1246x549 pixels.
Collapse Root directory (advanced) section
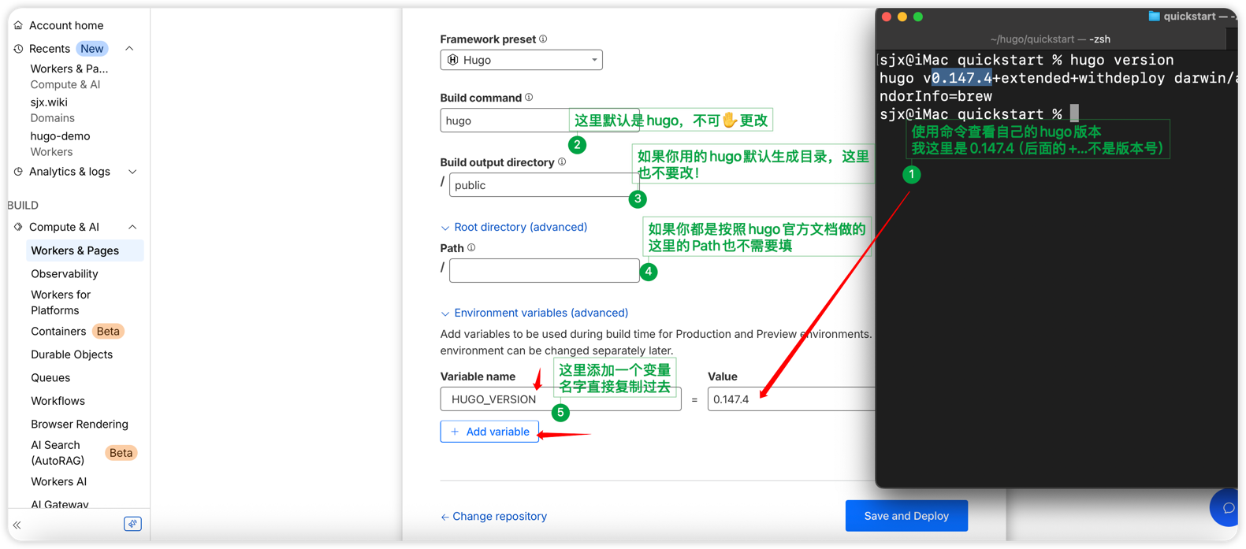click(445, 228)
